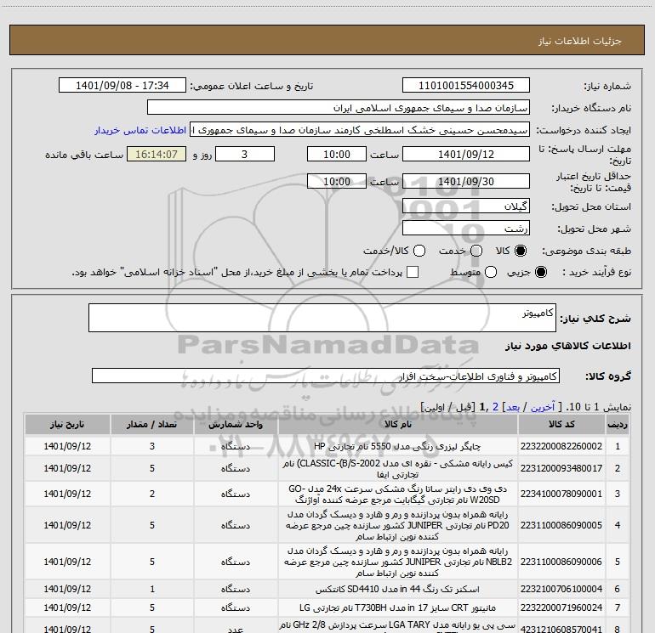The height and width of the screenshot is (633, 655).
Task: Click the price validity date 1401/09/30 field
Action: pyautogui.click(x=466, y=181)
